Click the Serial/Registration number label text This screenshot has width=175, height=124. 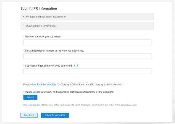[x=54, y=50]
